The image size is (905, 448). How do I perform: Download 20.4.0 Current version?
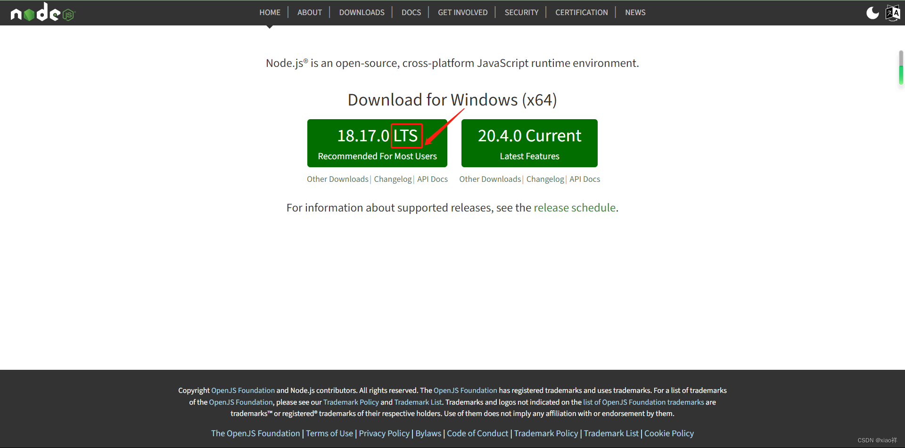click(529, 143)
